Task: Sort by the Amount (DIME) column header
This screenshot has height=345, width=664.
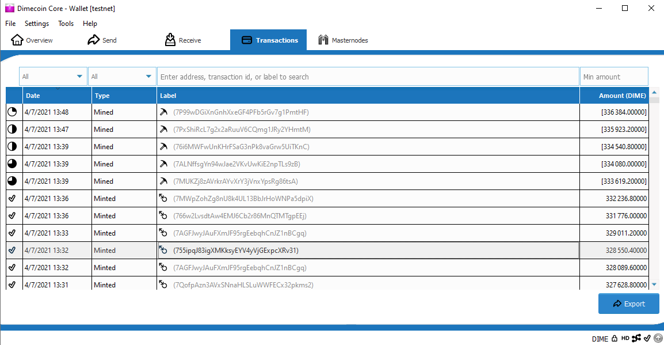Action: (614, 96)
